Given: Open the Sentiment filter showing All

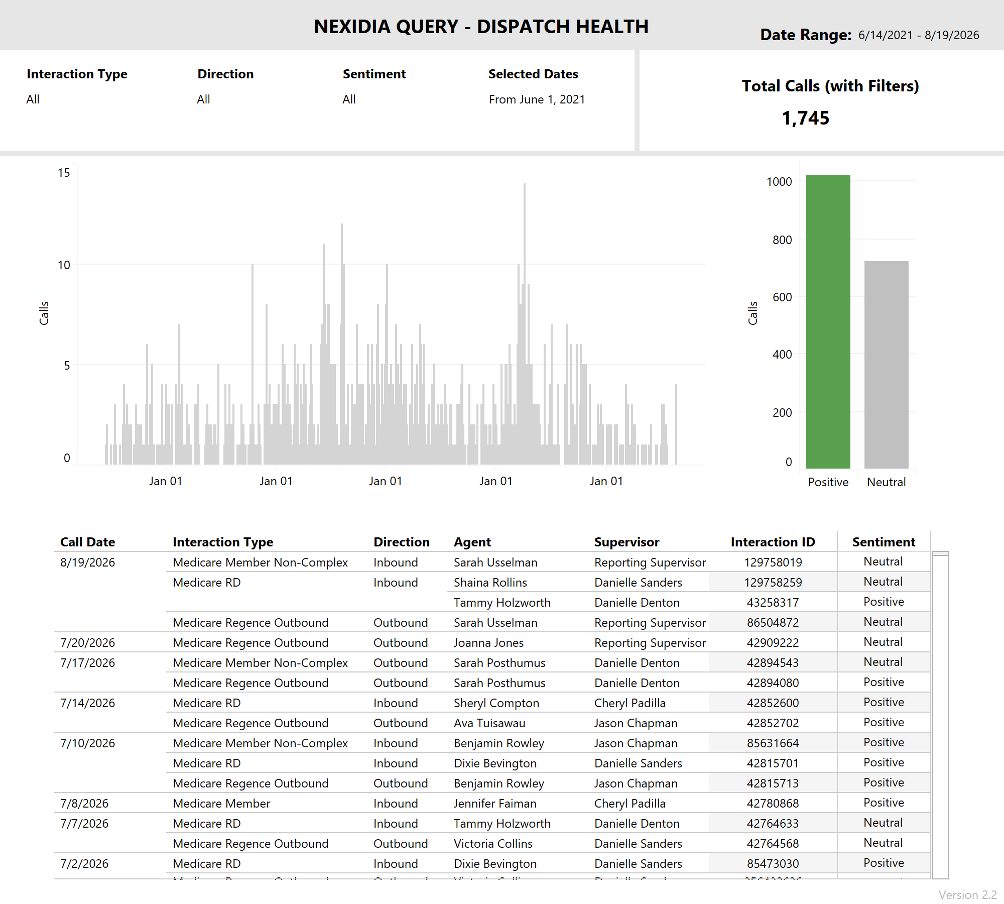Looking at the screenshot, I should tap(349, 99).
